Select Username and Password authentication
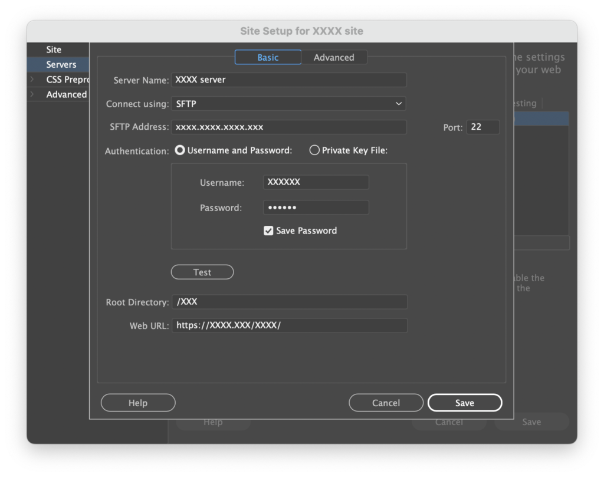This screenshot has width=604, height=477. (x=180, y=150)
